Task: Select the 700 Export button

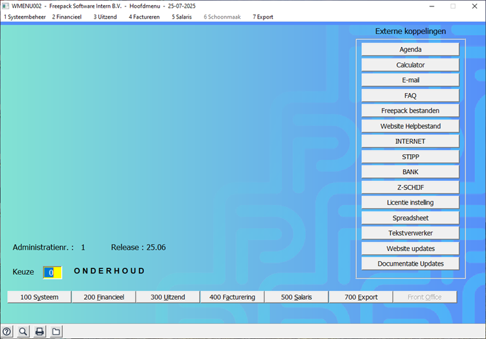Action: click(361, 297)
